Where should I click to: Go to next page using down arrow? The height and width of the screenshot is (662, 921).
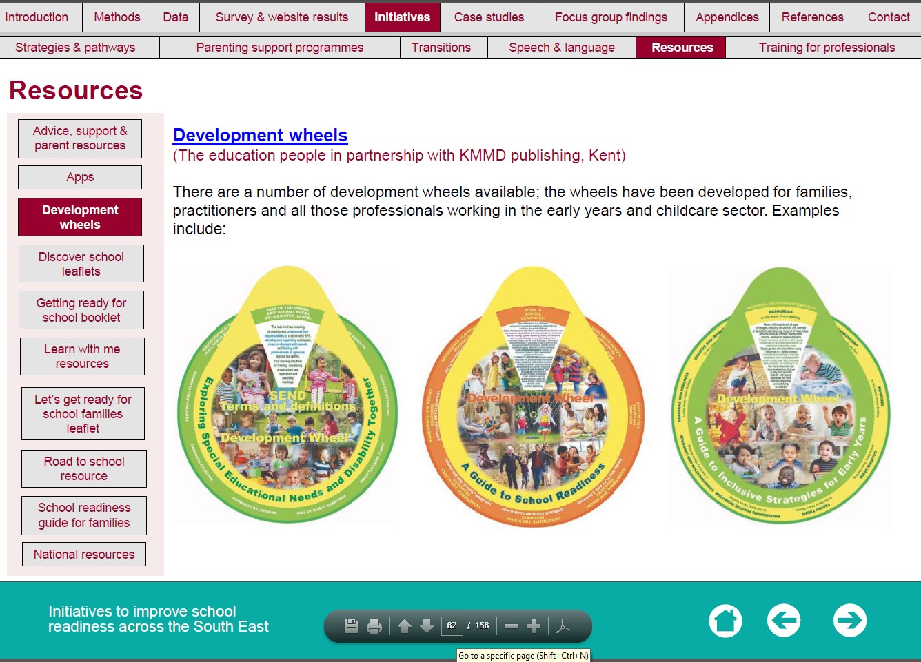click(x=427, y=625)
